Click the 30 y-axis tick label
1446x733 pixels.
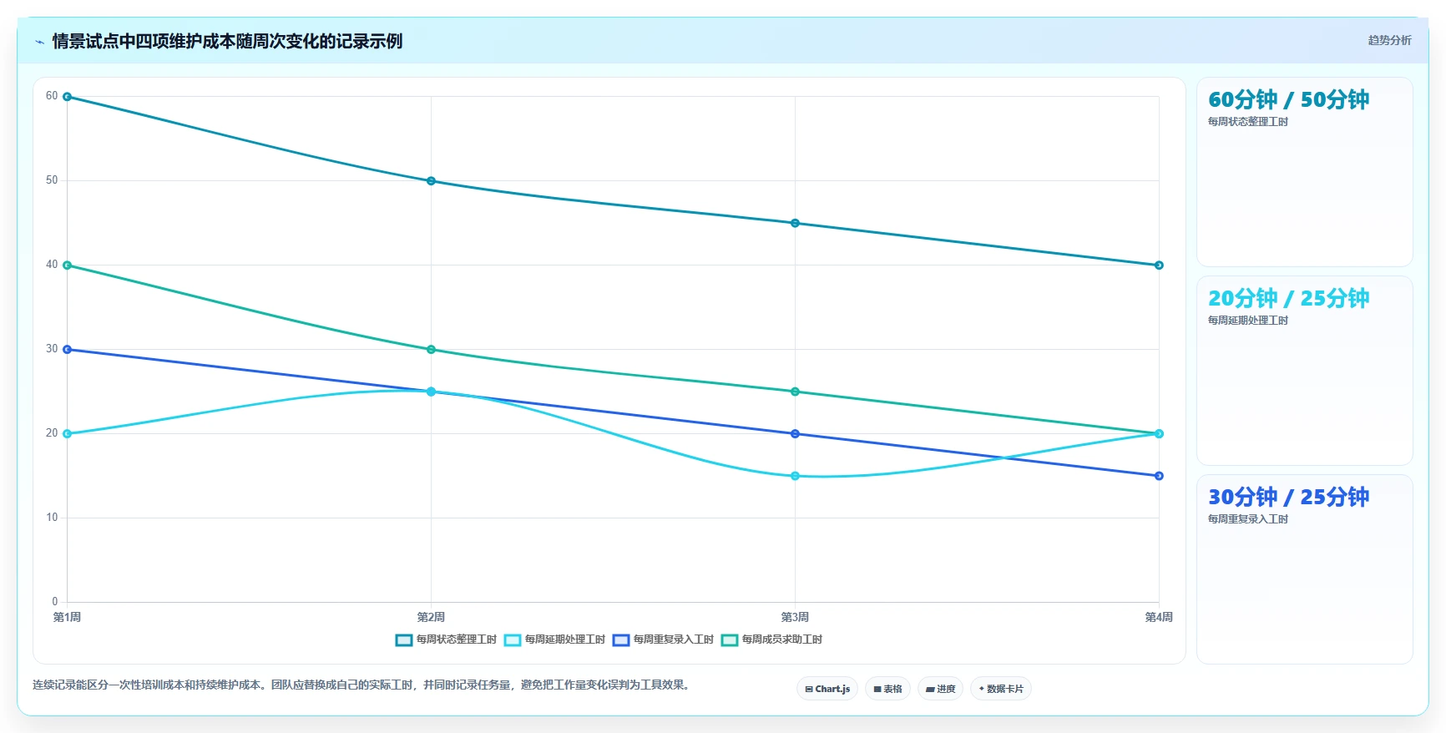click(52, 349)
